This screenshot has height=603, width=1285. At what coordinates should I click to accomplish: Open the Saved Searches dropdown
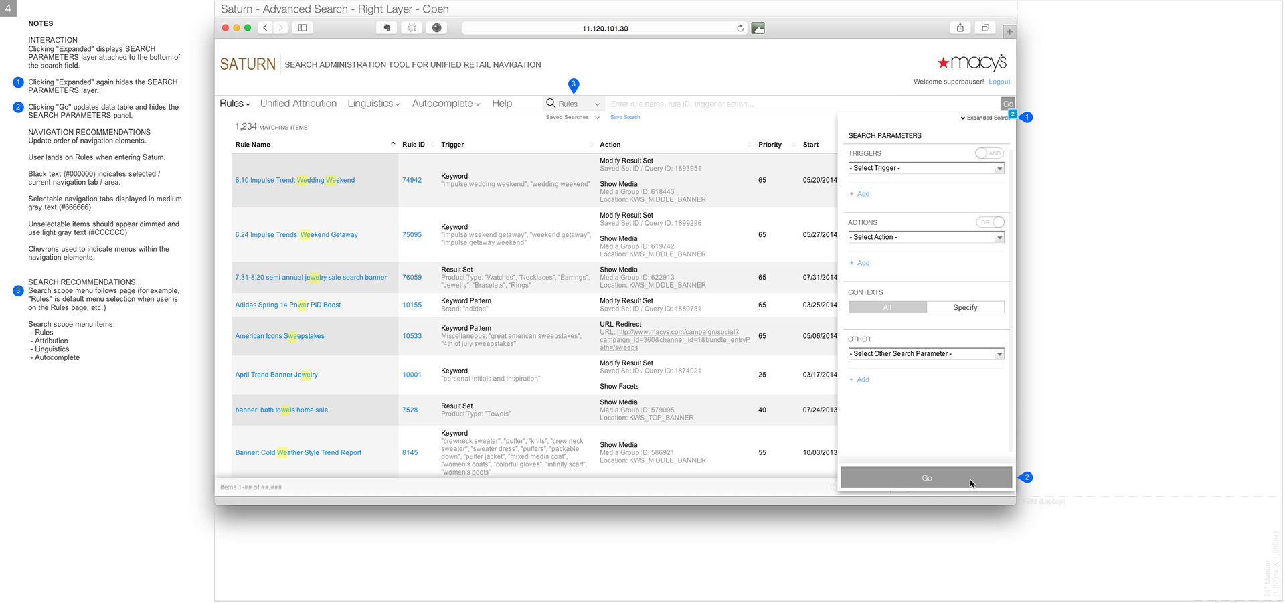572,117
